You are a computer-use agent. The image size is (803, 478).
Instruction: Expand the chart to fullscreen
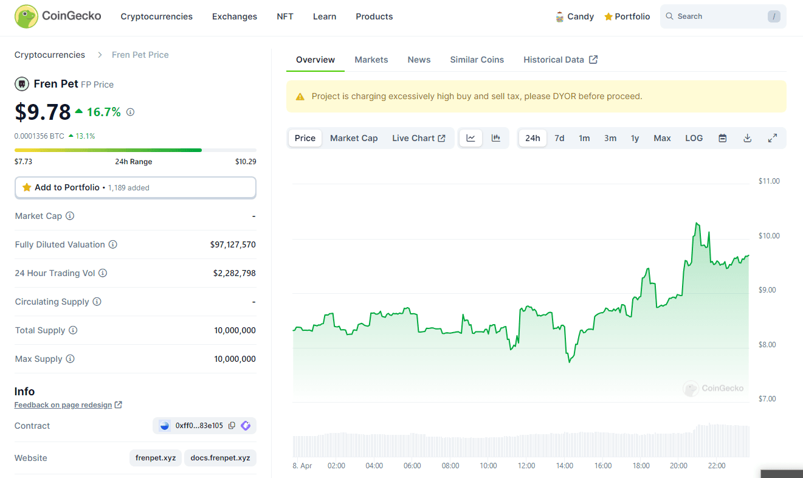773,138
